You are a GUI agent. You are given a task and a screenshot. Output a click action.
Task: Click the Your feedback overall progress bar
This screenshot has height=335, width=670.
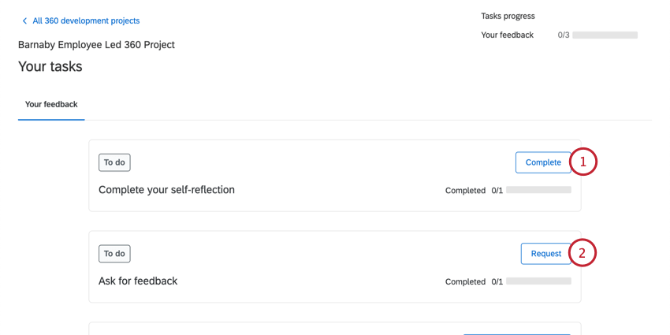(x=605, y=35)
